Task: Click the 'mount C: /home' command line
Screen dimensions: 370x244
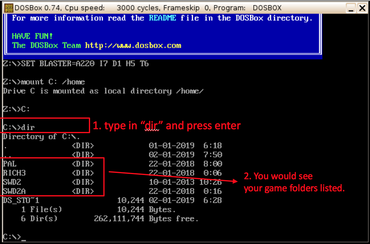Action: tap(44, 82)
